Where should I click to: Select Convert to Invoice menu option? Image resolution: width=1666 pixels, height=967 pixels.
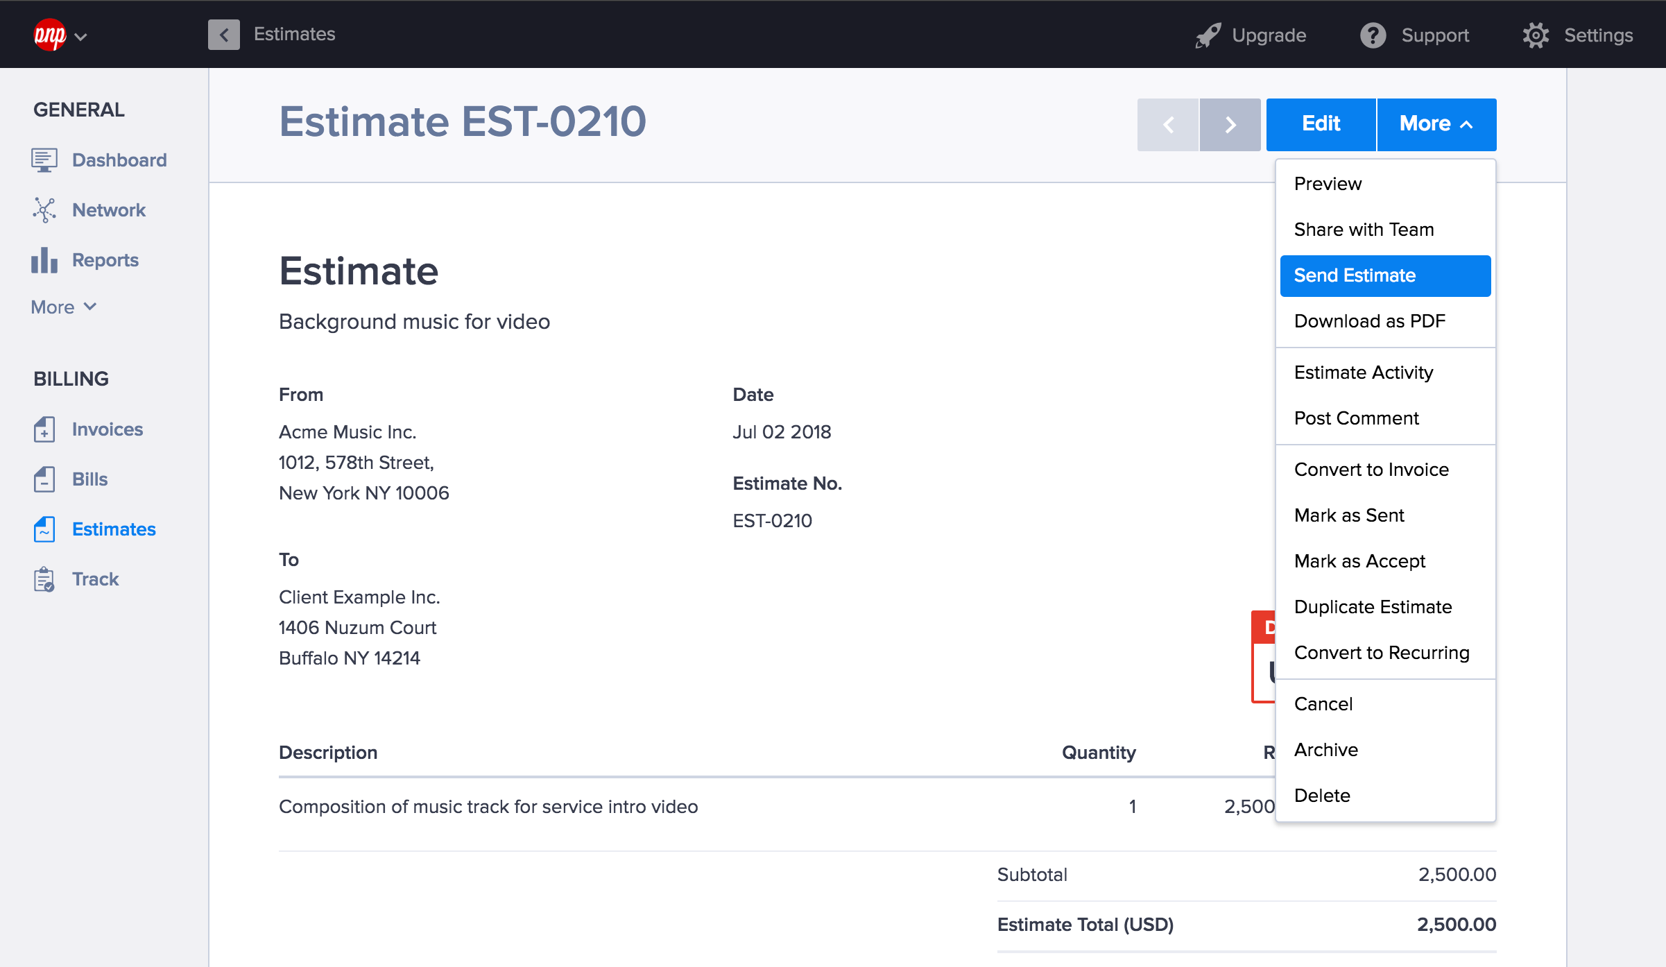coord(1371,468)
